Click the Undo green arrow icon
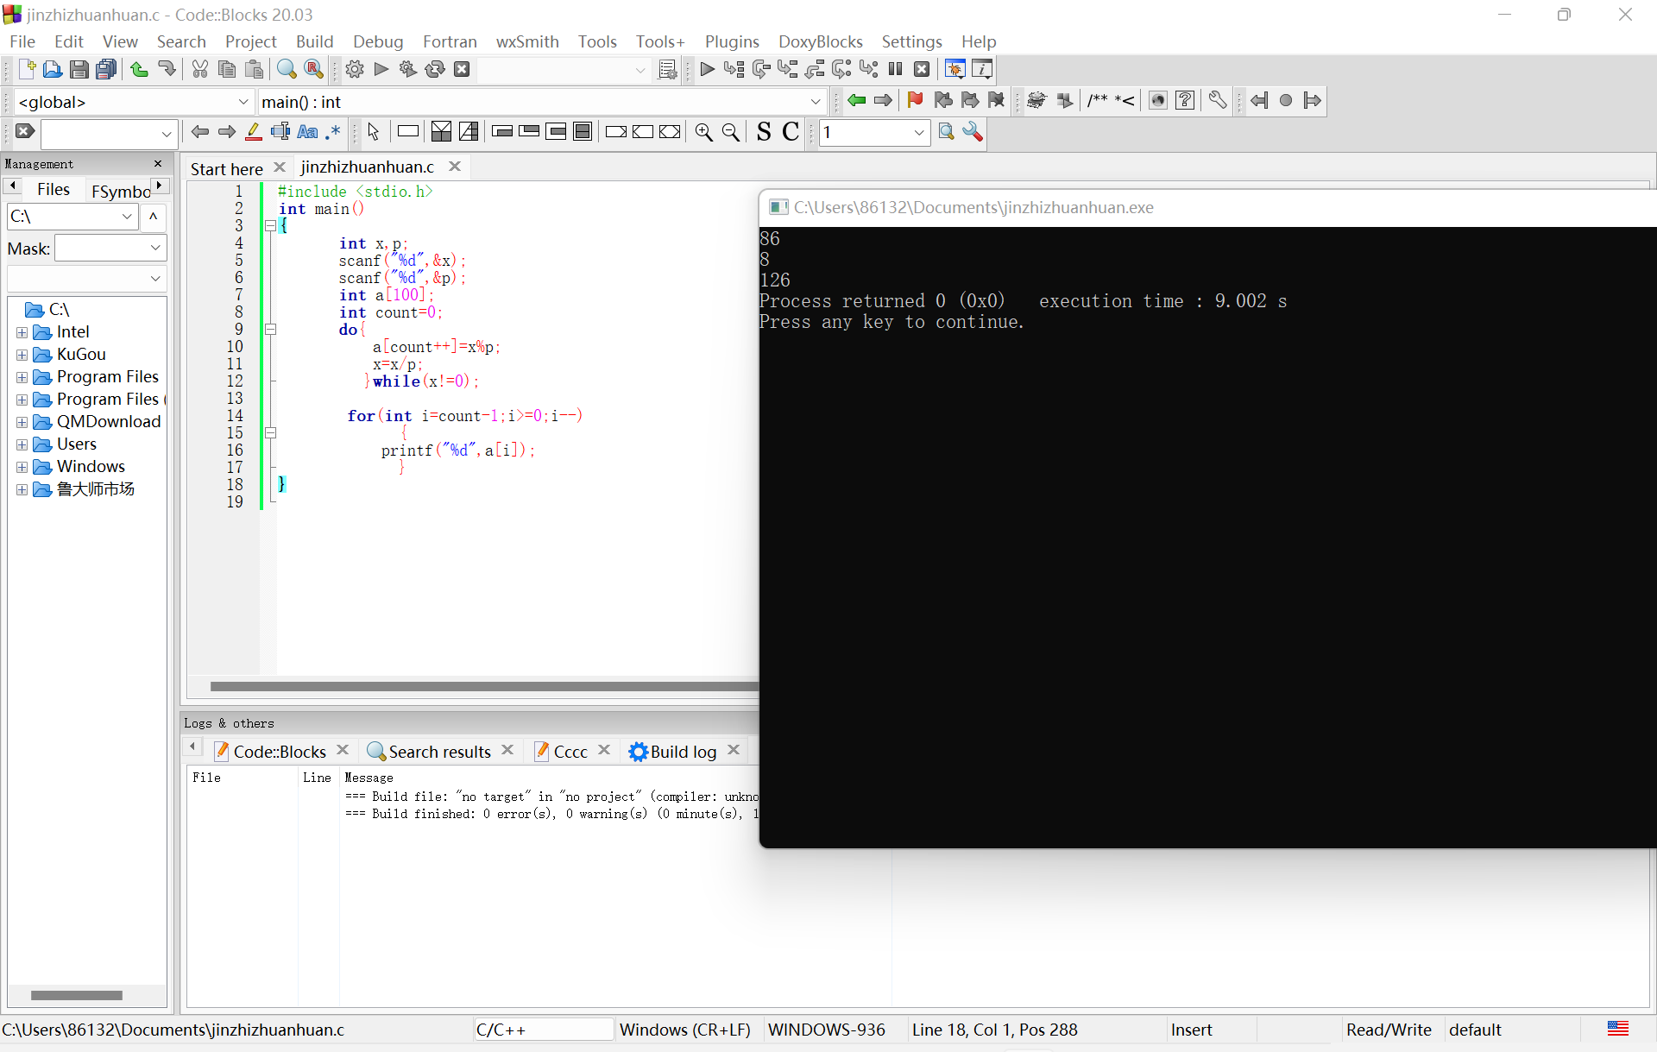The width and height of the screenshot is (1657, 1052). coord(139,69)
